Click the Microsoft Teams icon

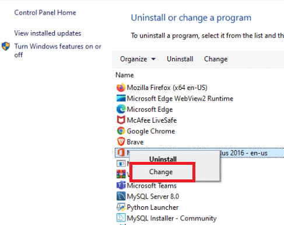[x=121, y=185]
